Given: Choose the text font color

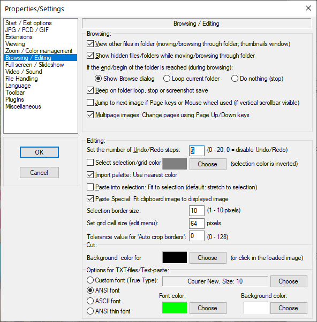Looking at the screenshot, I should (x=208, y=308).
